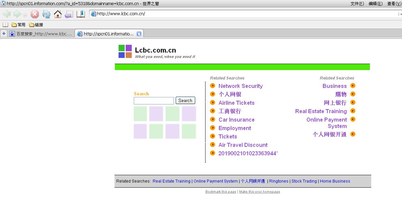Click bullet icon beside Employment
This screenshot has height=223, width=402.
point(212,128)
